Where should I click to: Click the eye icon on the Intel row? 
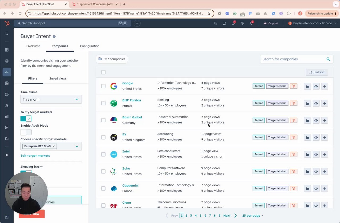coord(316,154)
